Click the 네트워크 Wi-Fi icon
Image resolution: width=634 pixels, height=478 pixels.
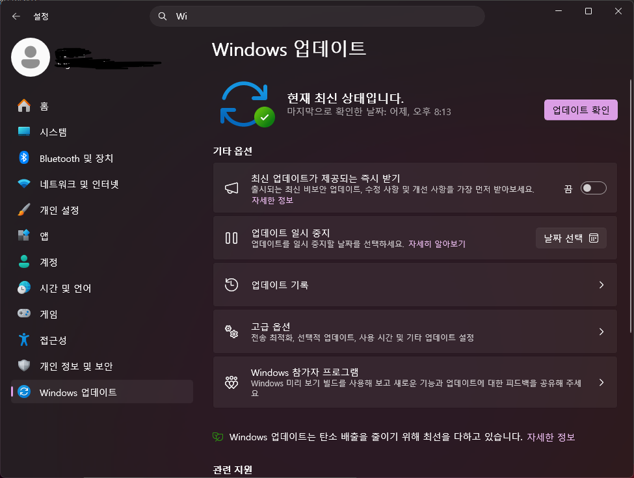click(x=24, y=183)
